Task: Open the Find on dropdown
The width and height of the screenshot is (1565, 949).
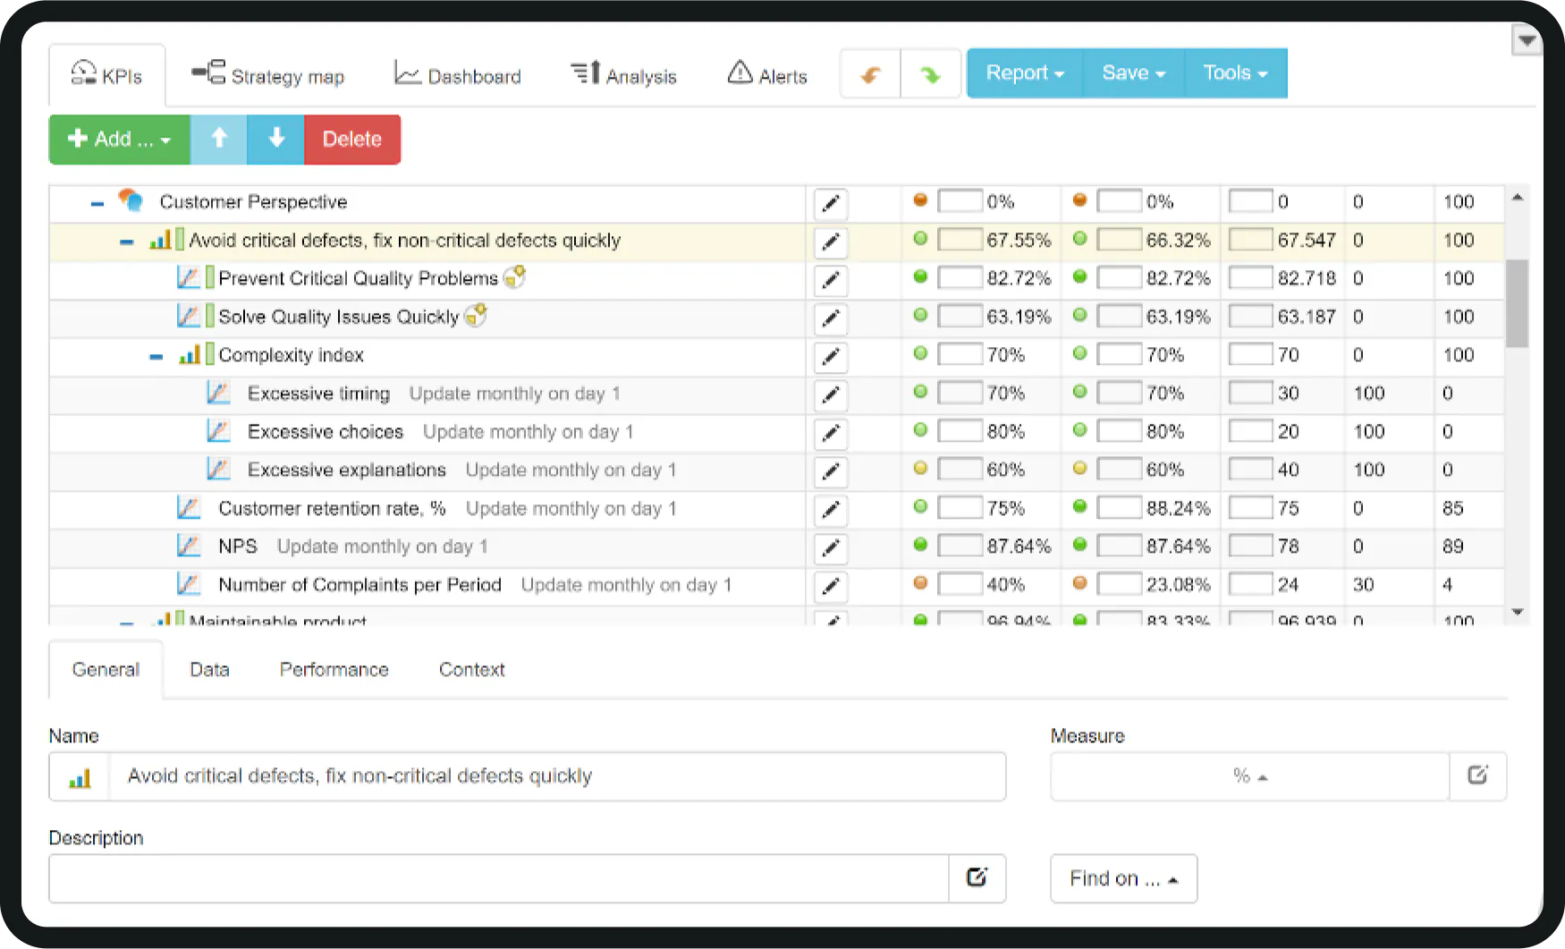Action: pyautogui.click(x=1123, y=878)
